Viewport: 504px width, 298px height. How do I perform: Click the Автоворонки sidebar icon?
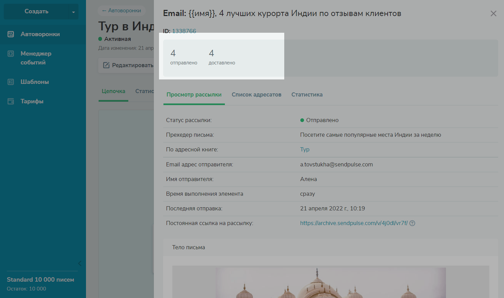[11, 34]
